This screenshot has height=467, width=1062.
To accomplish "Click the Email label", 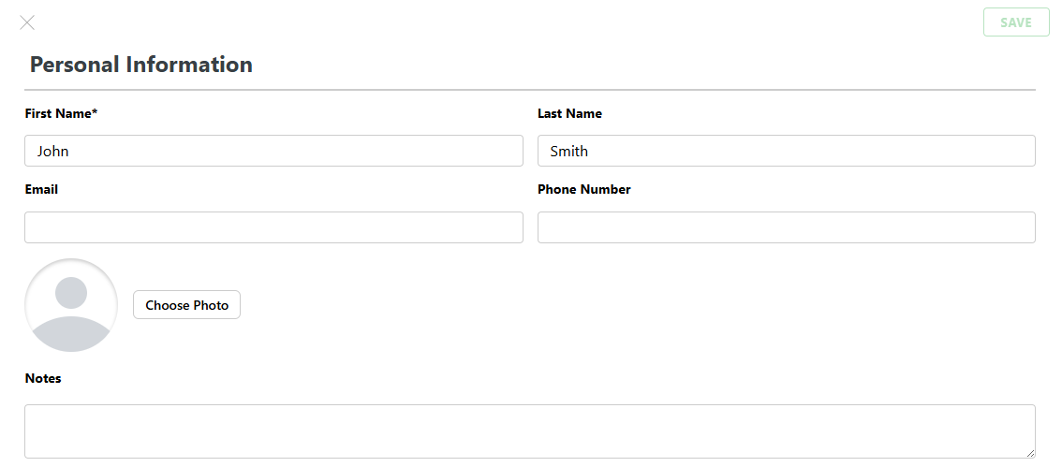I will pos(41,189).
